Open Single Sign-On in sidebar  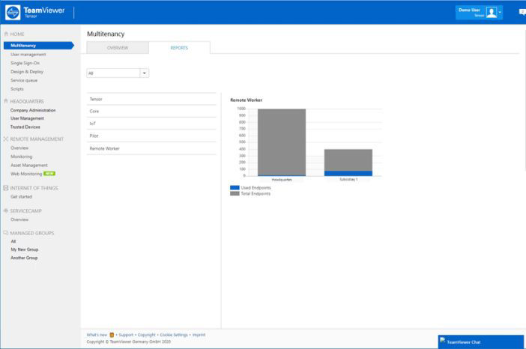click(25, 63)
